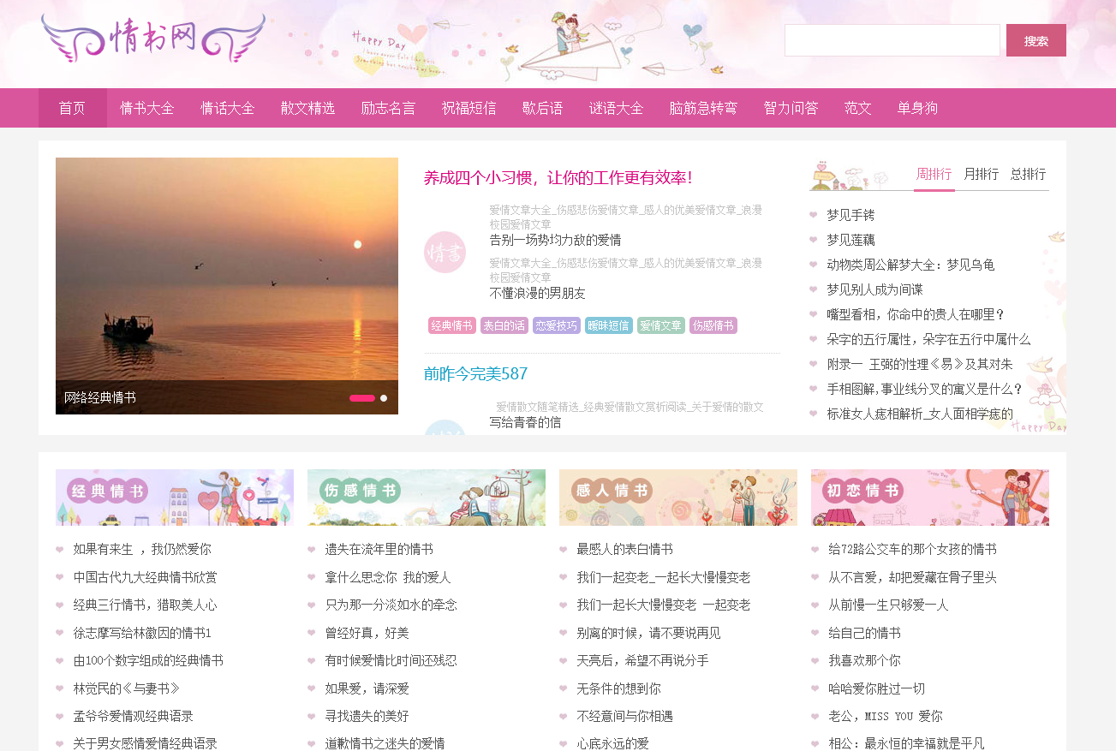This screenshot has height=751, width=1116.
Task: Open 谜语大全 menu item
Action: pyautogui.click(x=616, y=108)
